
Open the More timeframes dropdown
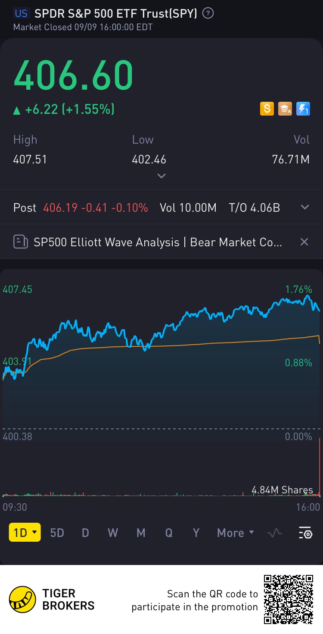coord(236,533)
